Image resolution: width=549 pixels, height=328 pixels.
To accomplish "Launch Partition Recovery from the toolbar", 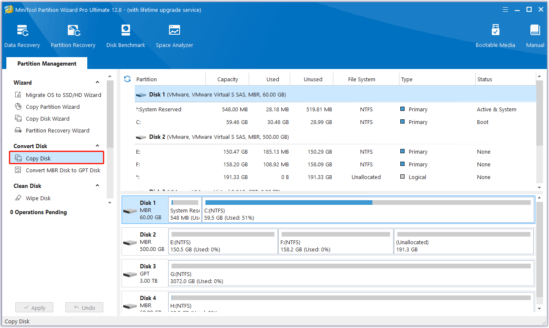I will (x=73, y=36).
